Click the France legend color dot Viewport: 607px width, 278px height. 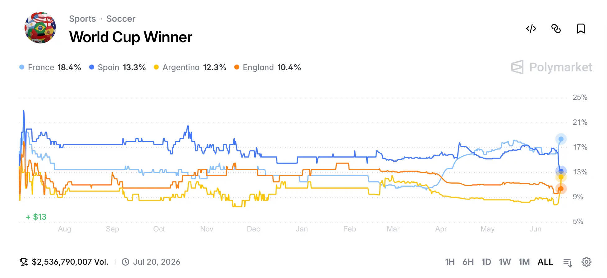[x=22, y=67]
